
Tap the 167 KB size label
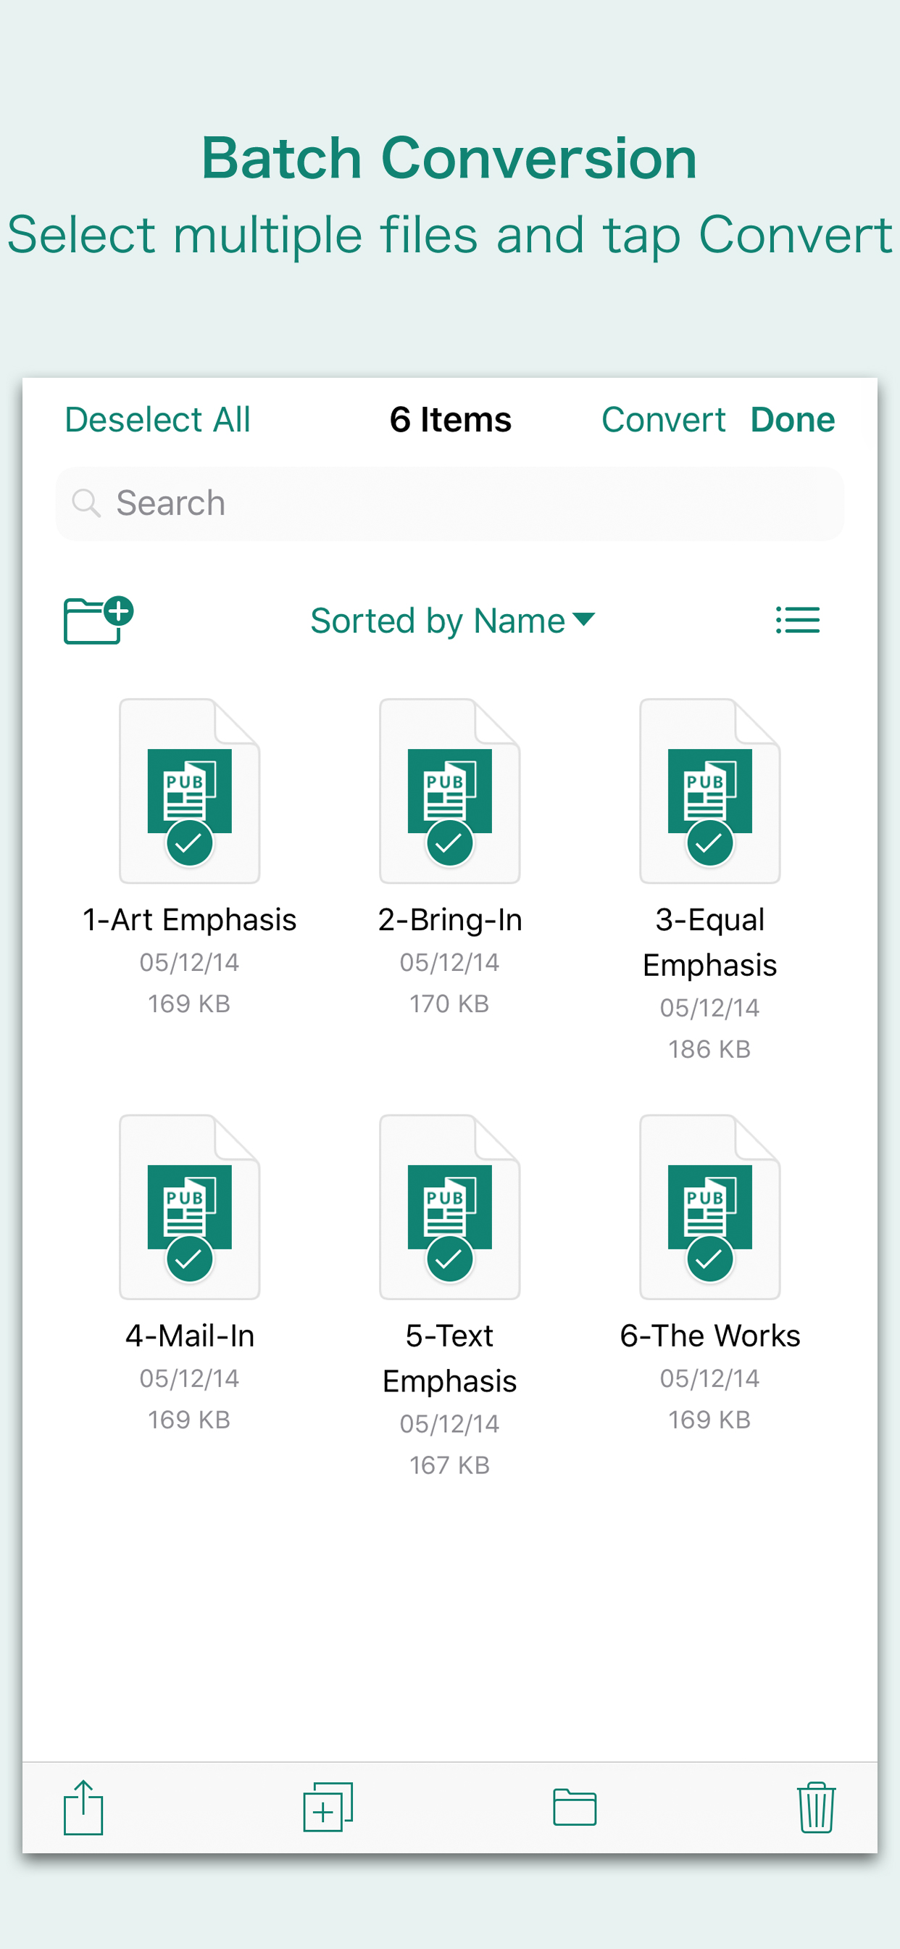449,1465
